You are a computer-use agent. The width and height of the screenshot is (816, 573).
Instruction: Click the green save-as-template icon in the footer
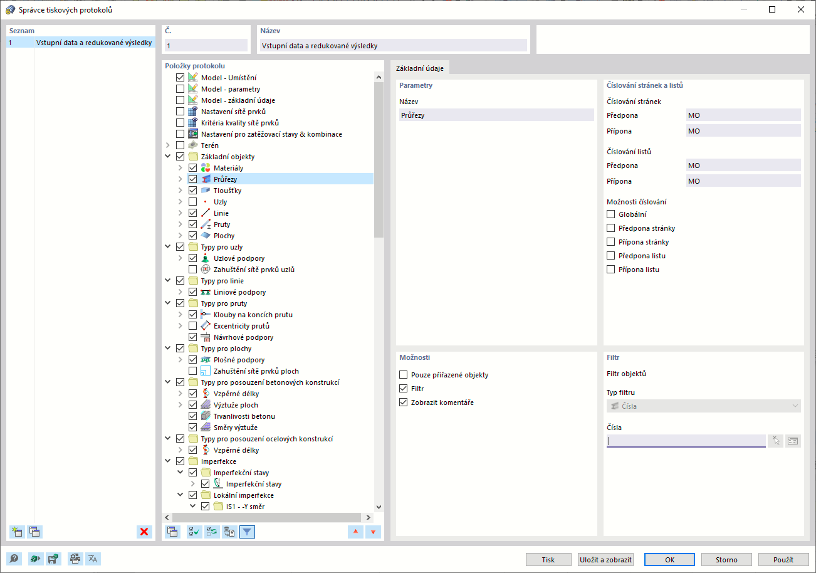(53, 559)
